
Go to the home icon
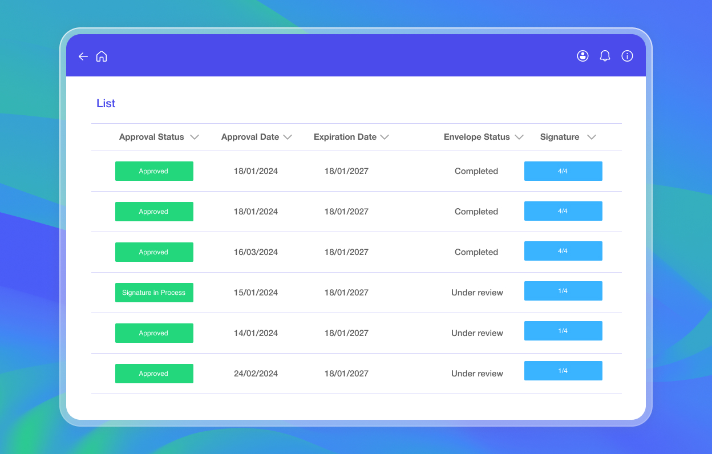pos(102,56)
